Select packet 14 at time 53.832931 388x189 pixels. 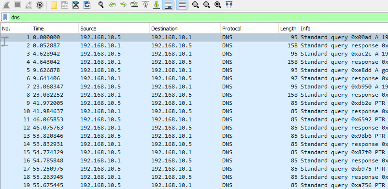click(x=194, y=144)
